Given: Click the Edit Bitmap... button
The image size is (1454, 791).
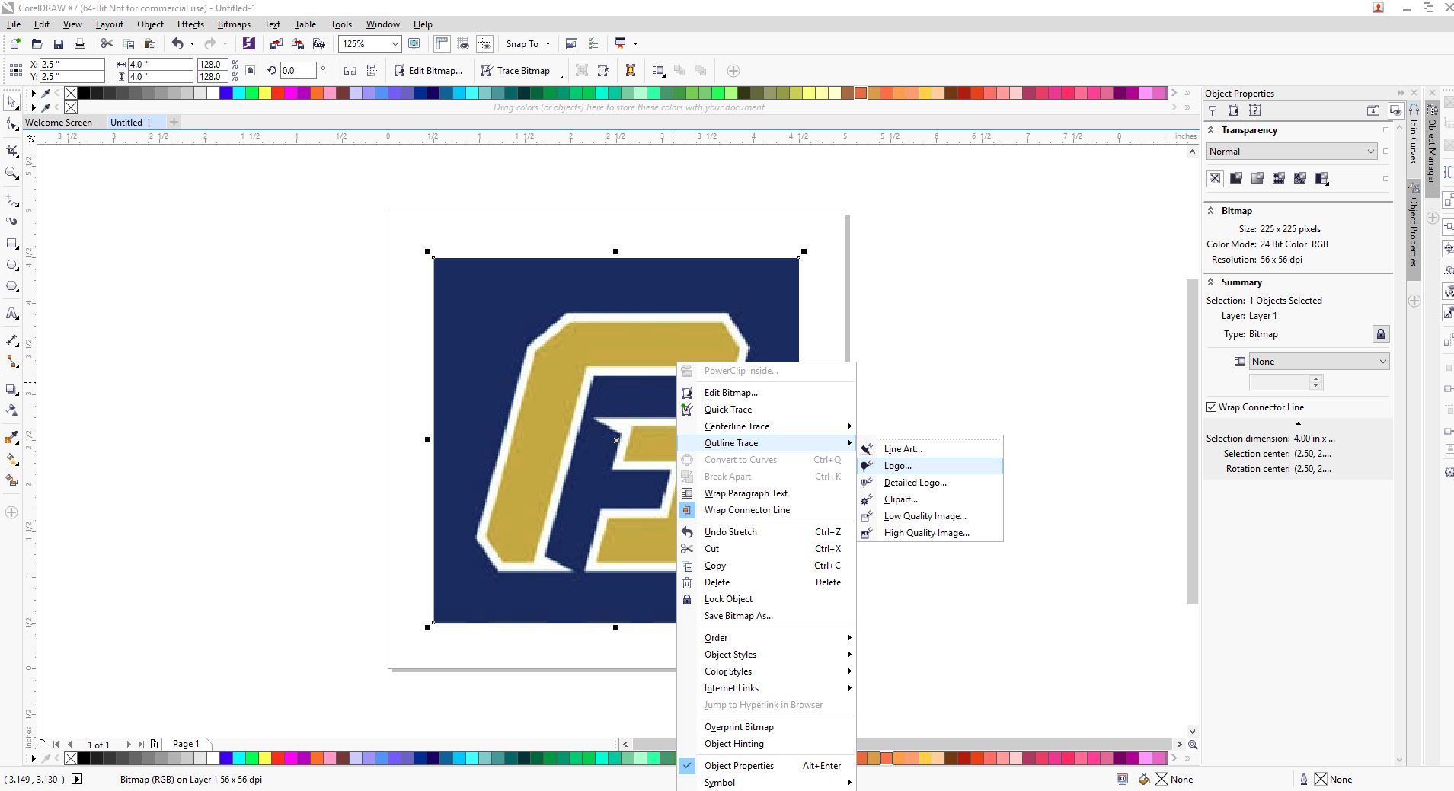Looking at the screenshot, I should click(428, 71).
